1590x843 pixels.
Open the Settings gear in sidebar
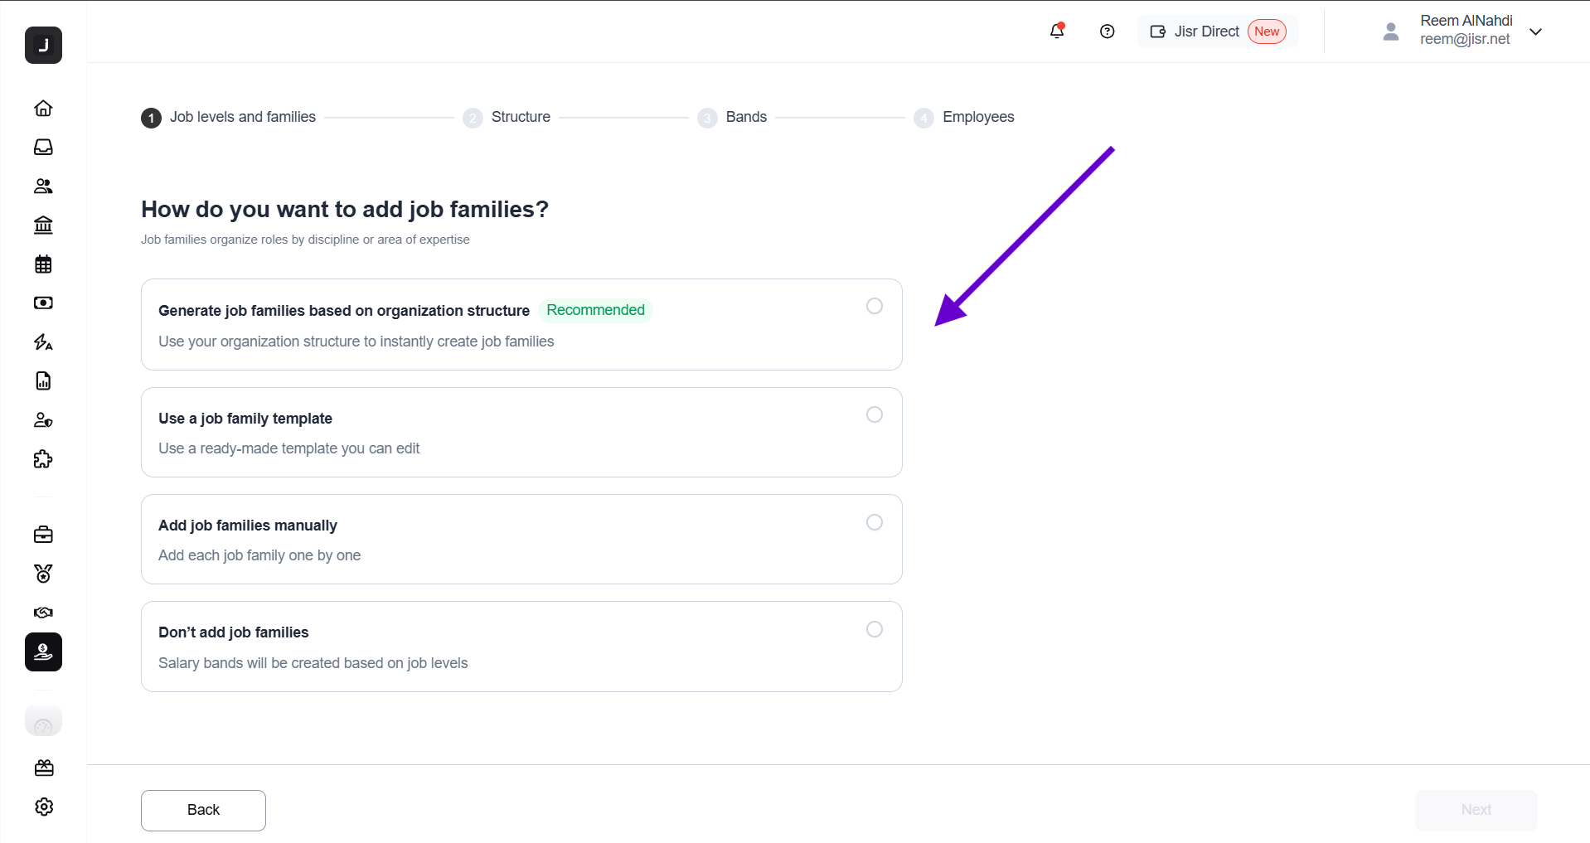44,807
